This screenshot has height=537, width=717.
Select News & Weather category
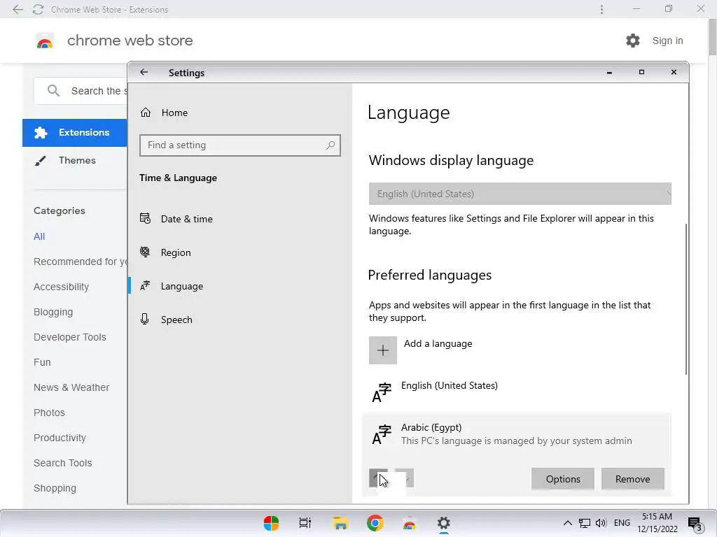coord(71,387)
